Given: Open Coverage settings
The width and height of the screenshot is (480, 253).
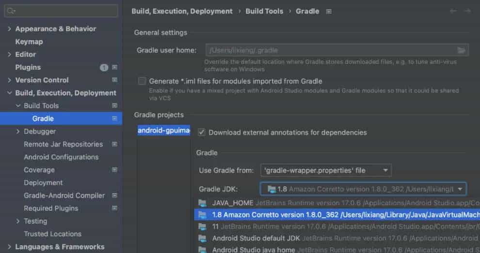Looking at the screenshot, I should [39, 170].
